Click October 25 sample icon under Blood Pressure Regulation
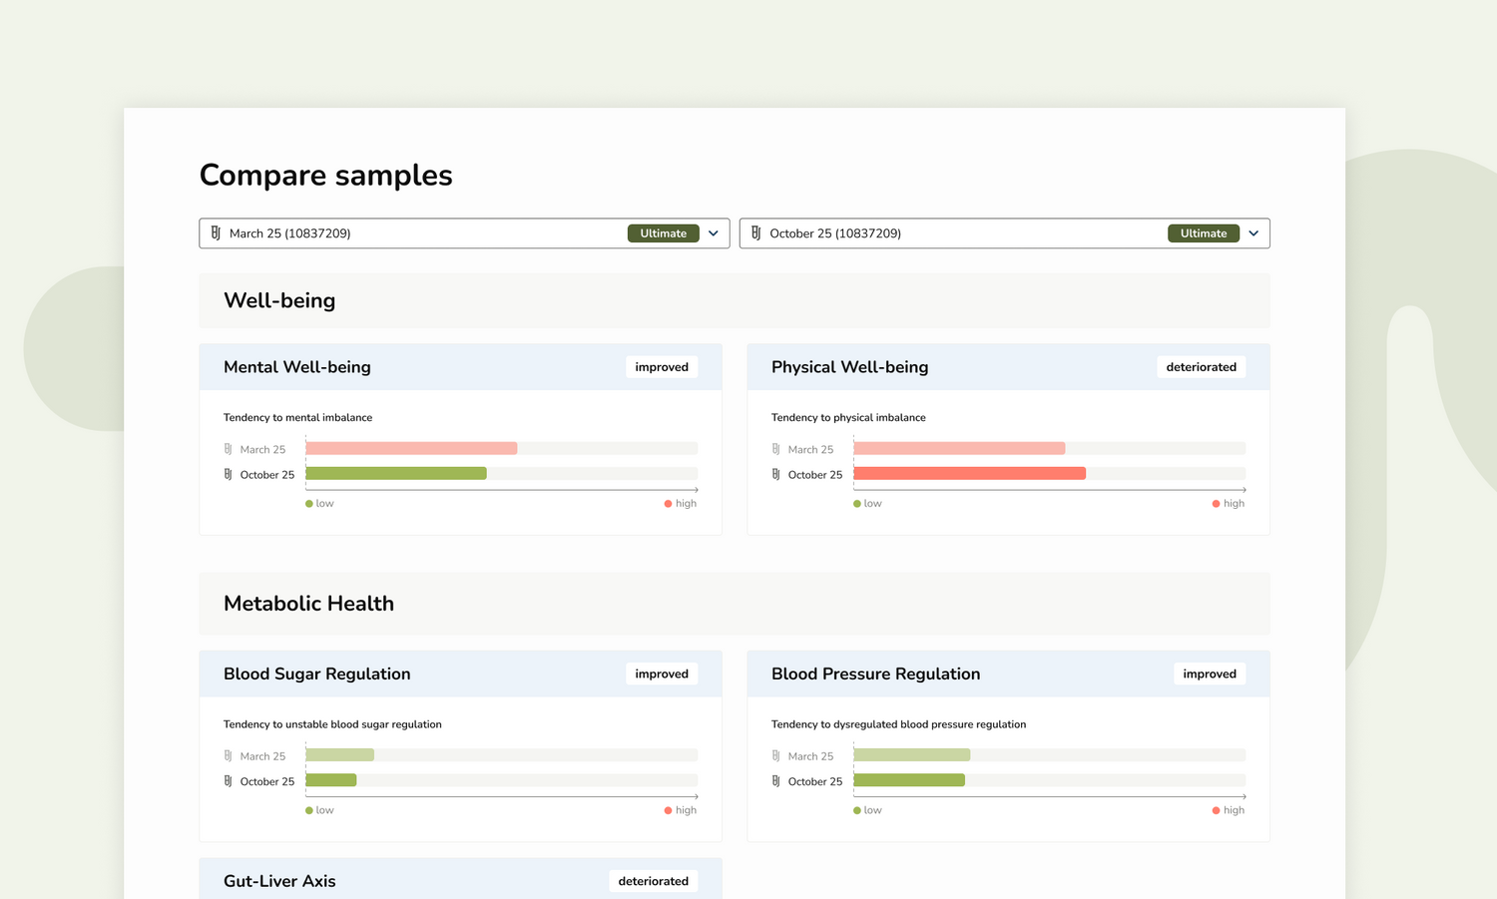The image size is (1497, 899). point(776,782)
